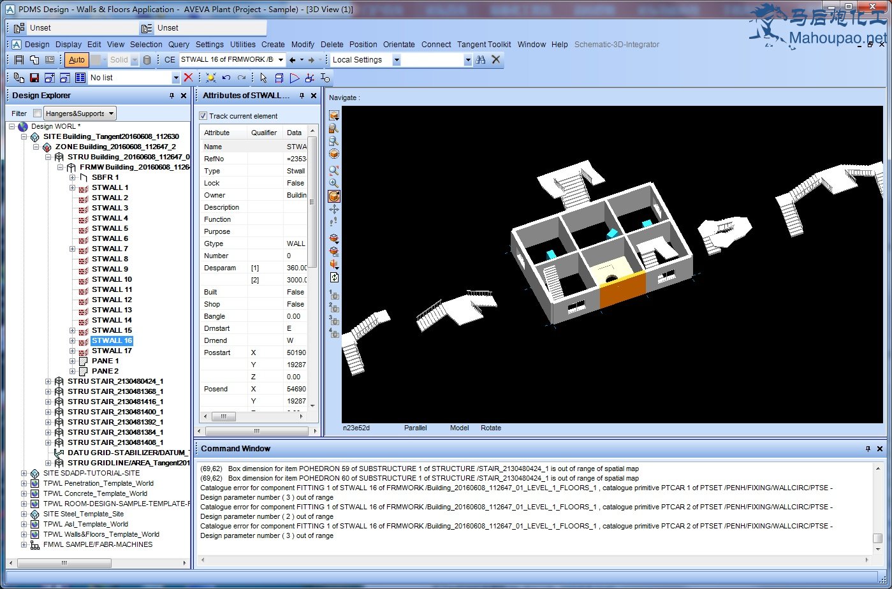
Task: Click the walk footsteps icon
Action: point(334,222)
